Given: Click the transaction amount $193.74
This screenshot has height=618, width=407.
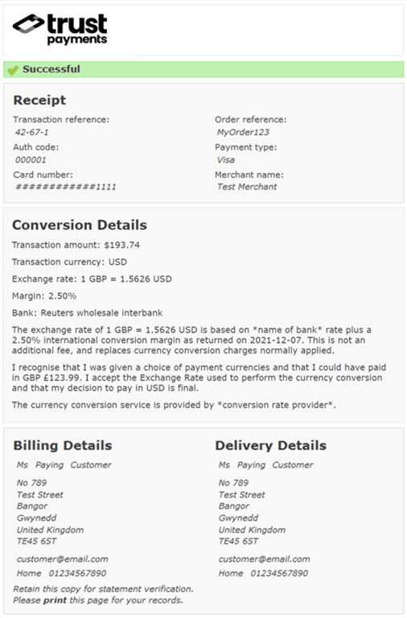Looking at the screenshot, I should [x=121, y=245].
